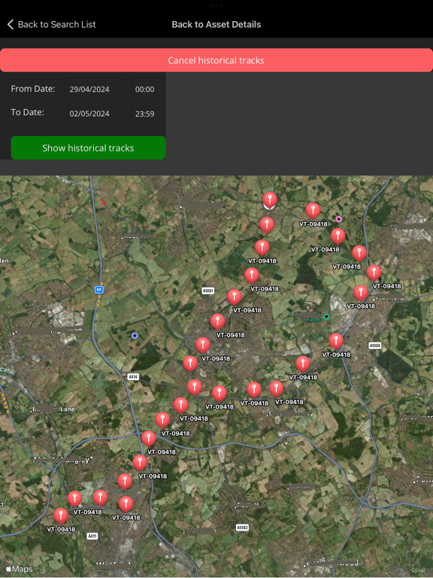Tap the blue star marker on map
Viewport: 433px width, 578px height.
point(135,336)
